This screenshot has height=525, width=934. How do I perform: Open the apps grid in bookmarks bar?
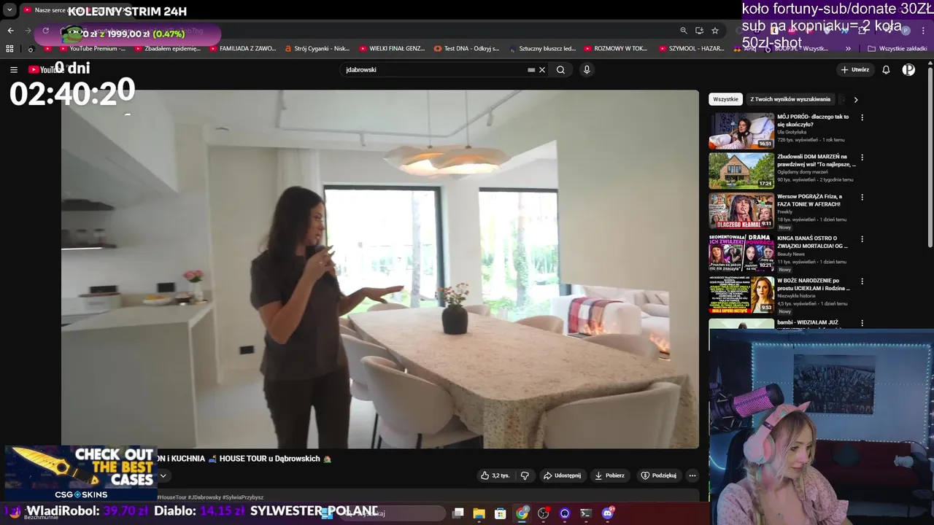click(x=9, y=49)
